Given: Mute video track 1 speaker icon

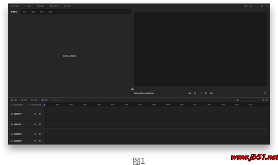Looking at the screenshot, I should pyautogui.click(x=40, y=124).
